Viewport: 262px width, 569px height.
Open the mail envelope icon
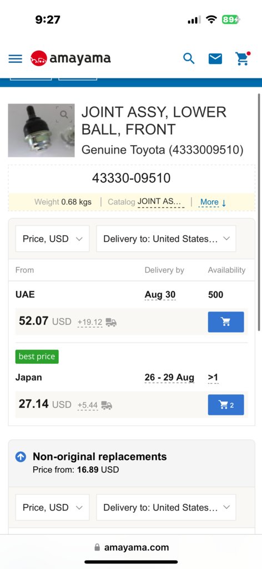(215, 58)
